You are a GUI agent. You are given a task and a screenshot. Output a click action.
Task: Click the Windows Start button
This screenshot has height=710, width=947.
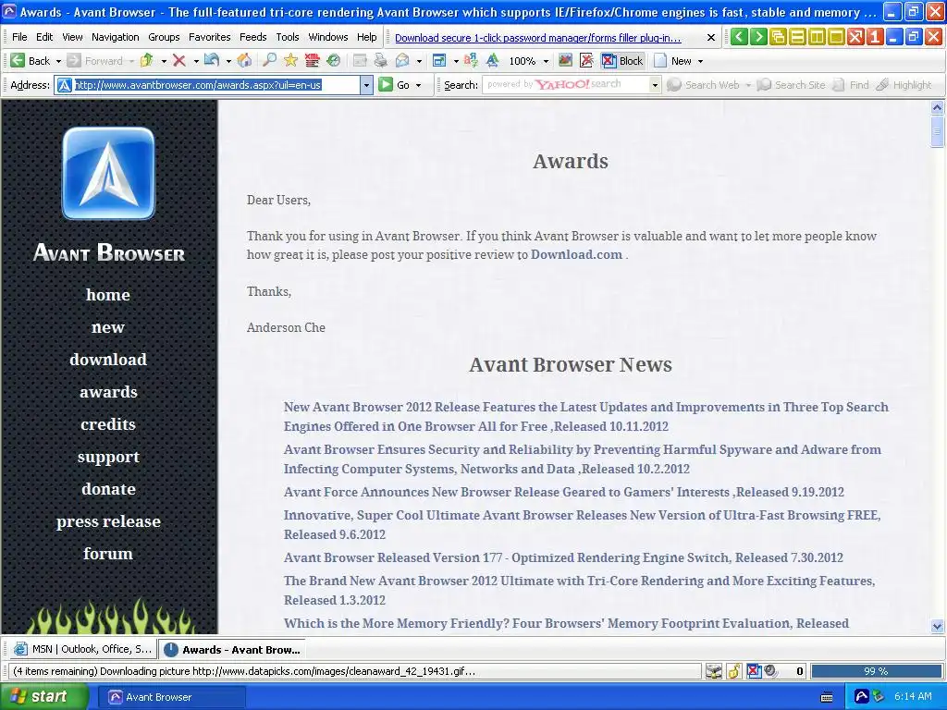pos(43,697)
